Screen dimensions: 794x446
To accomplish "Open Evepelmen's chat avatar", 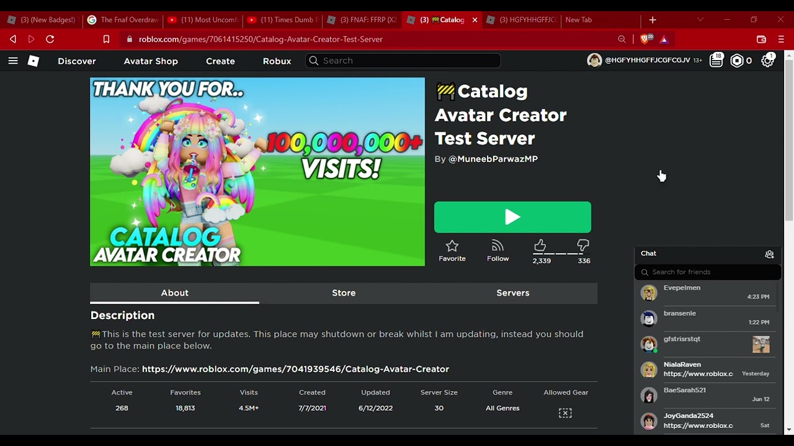I will [x=649, y=292].
